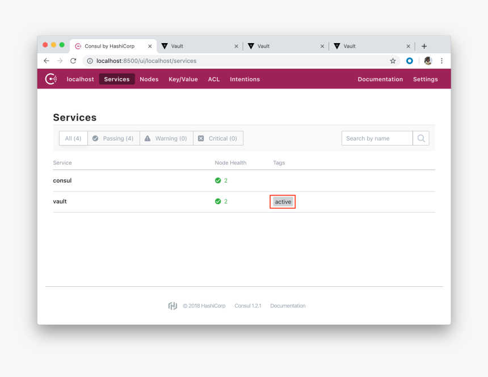Click the green check in vault row
Image resolution: width=488 pixels, height=377 pixels.
218,201
